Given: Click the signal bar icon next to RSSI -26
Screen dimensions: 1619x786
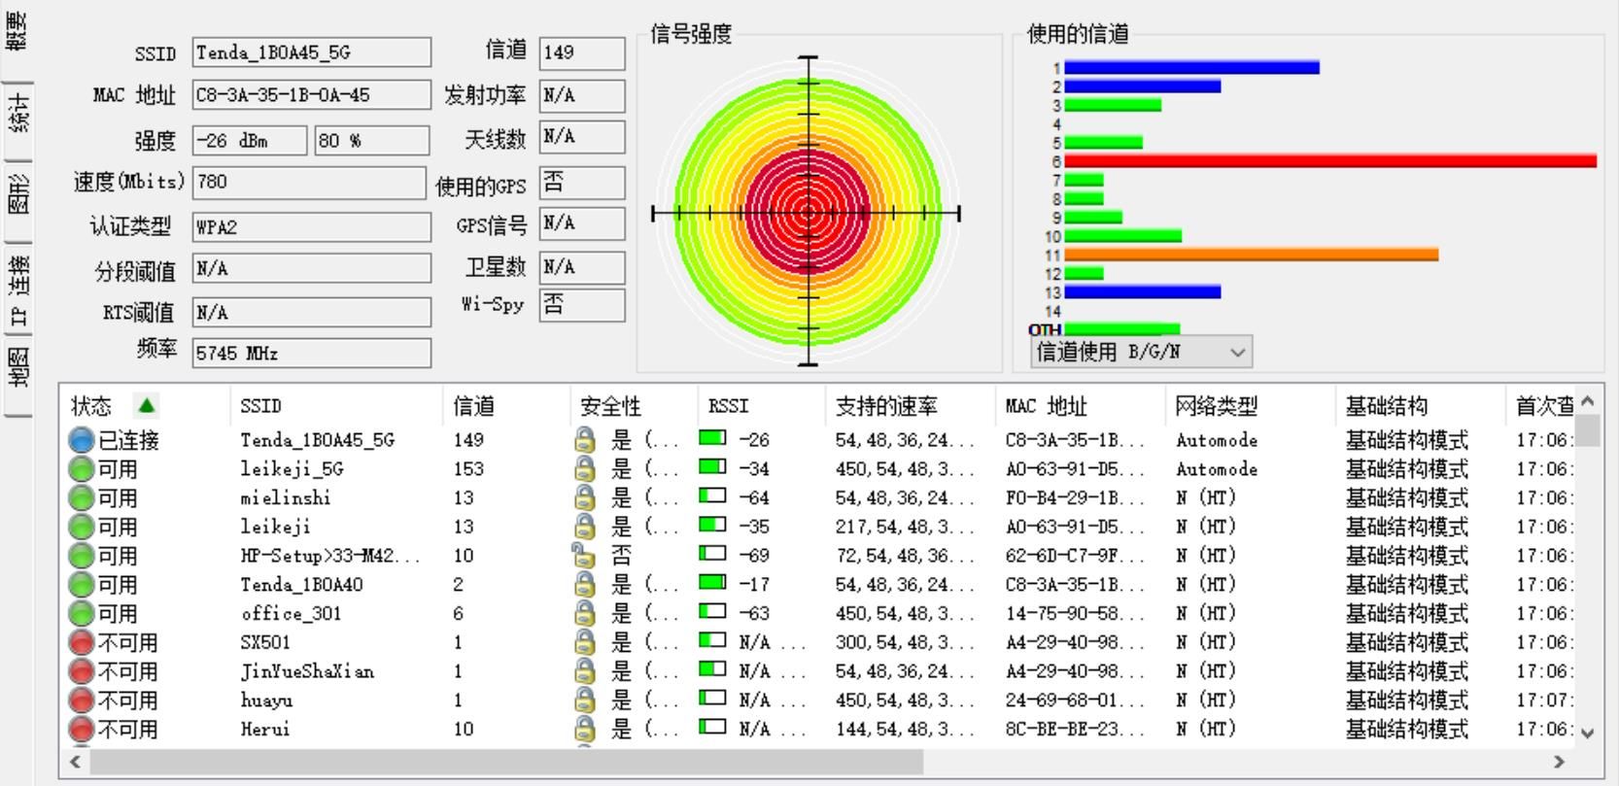Looking at the screenshot, I should 712,438.
